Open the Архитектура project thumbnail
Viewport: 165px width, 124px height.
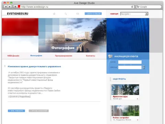click(125, 90)
